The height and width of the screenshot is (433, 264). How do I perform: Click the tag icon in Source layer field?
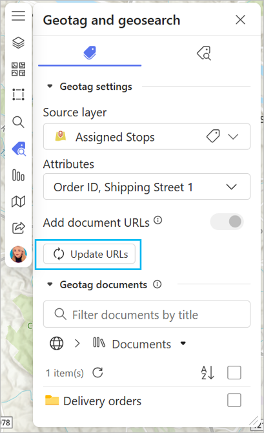click(x=213, y=136)
